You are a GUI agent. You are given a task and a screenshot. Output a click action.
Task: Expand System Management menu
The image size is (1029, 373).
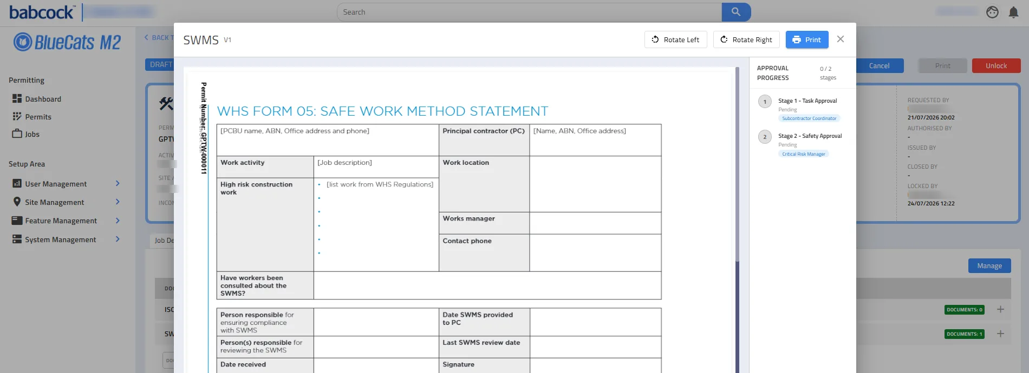tap(118, 239)
